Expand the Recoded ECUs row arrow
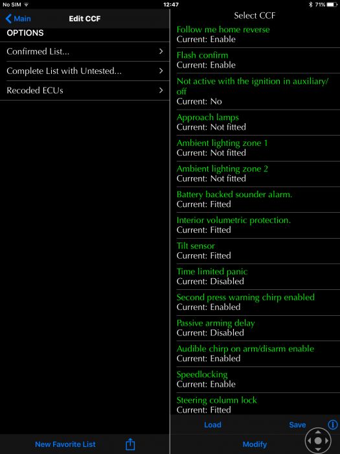This screenshot has height=454, width=340. pyautogui.click(x=161, y=90)
